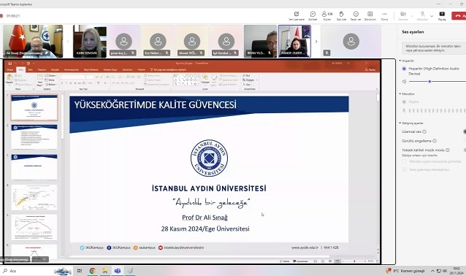Open Microsoft Teams from the taskbar
This screenshot has height=276, width=466.
tap(118, 271)
